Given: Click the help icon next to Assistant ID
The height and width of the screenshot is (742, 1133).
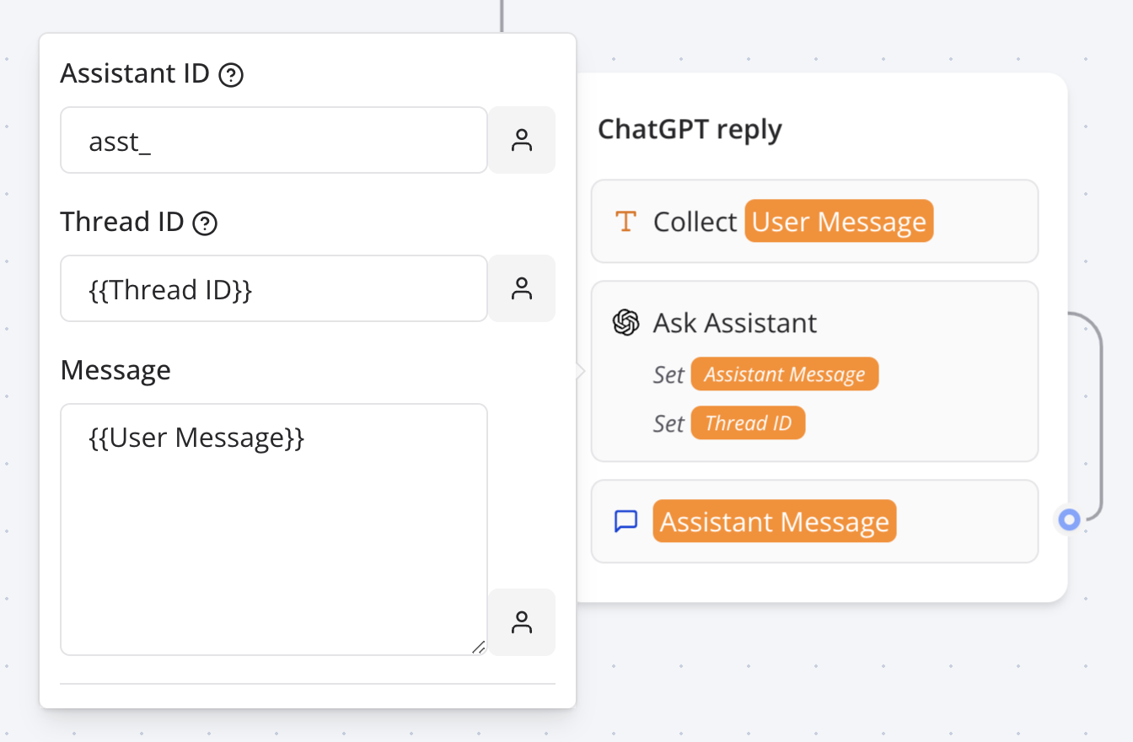Looking at the screenshot, I should (x=229, y=74).
